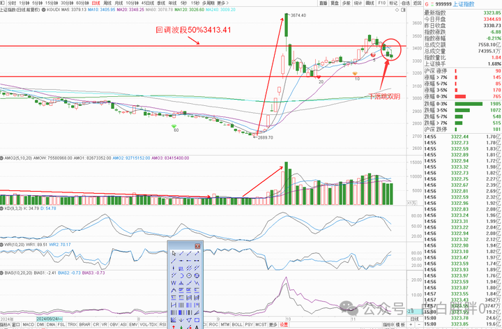Click the minus zoom button at bottom right
Screen dimensions: 502x329
[419, 325]
